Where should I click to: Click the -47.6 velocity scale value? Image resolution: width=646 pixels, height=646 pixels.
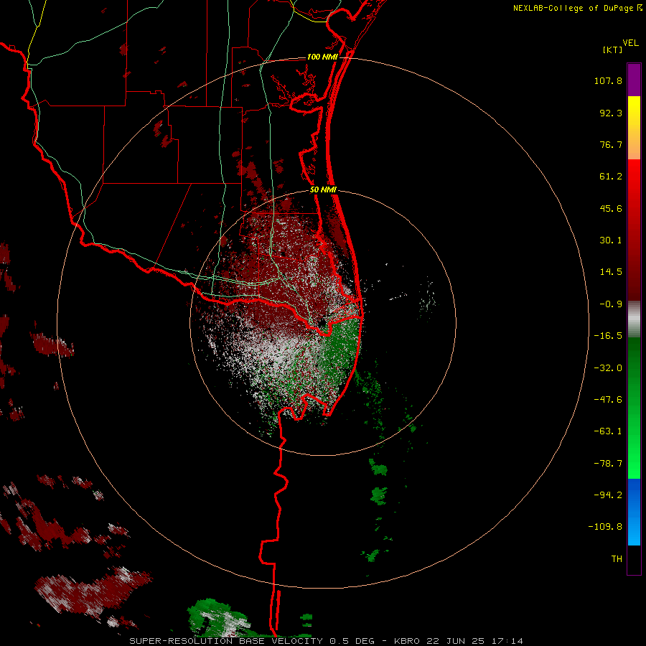[608, 400]
